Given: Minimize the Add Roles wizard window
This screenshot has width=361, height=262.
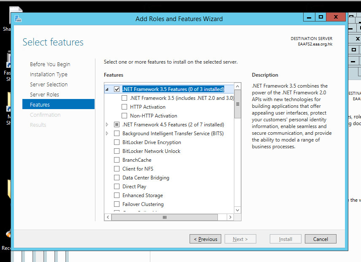Looking at the screenshot, I should [309, 17].
